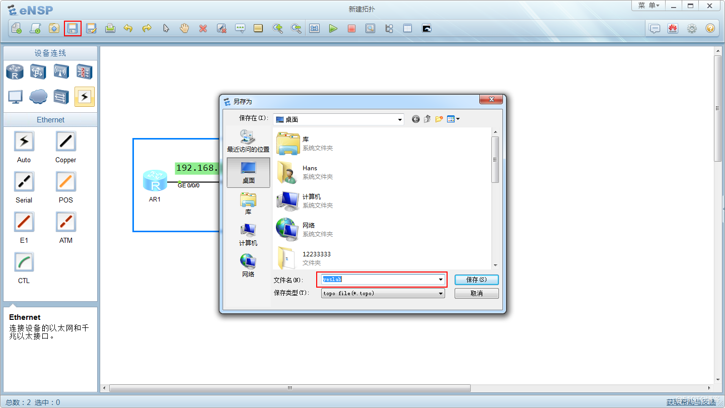Click the zoom in magnifier icon
This screenshot has width=725, height=408.
[277, 28]
